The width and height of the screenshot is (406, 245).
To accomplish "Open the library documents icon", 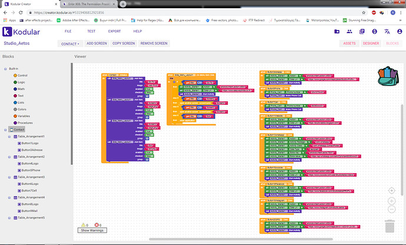I will click(x=362, y=31).
